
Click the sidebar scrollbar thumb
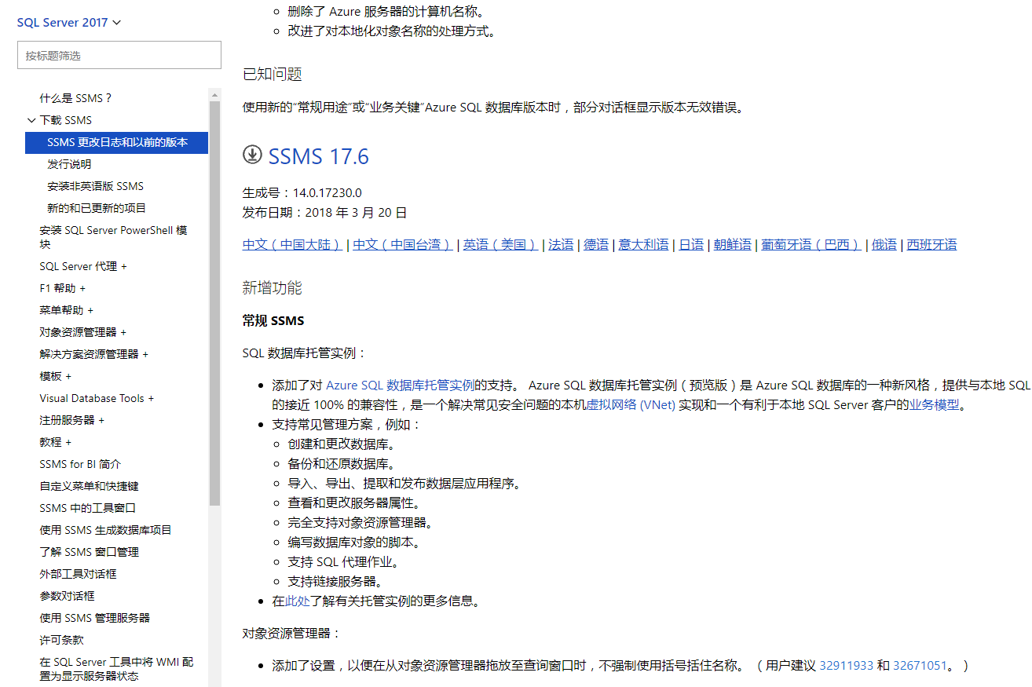point(214,302)
